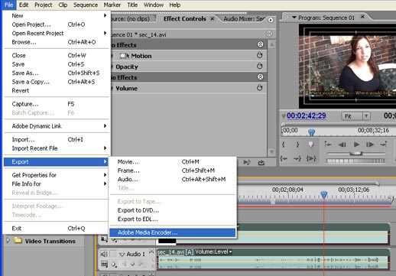Choose Export to EDL option
Screen dimensions: 396x276
coord(173,219)
